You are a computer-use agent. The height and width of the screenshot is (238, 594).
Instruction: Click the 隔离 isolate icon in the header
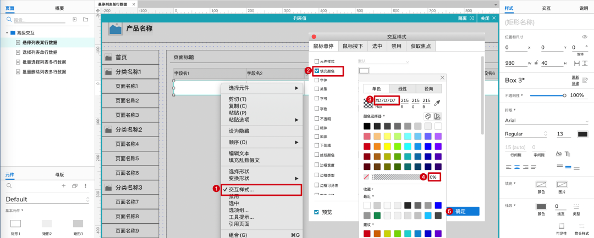(471, 18)
